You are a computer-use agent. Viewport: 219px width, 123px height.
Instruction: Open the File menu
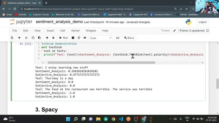point(14,31)
